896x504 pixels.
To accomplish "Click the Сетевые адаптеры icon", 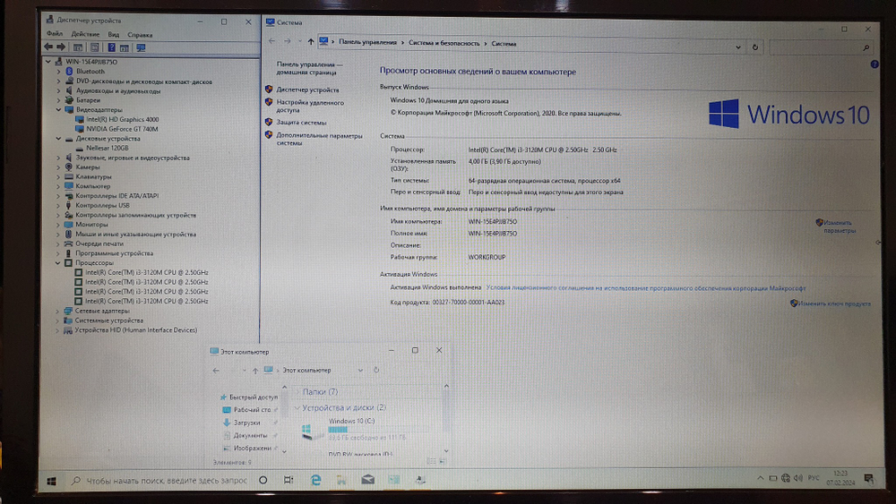I will 68,311.
